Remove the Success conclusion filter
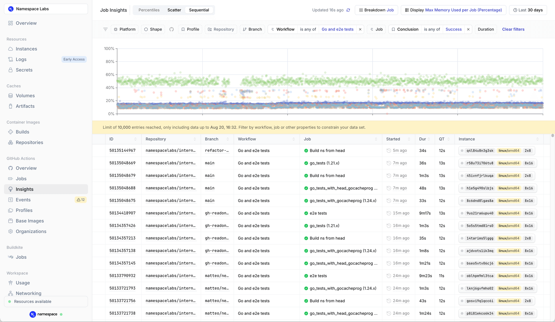Image resolution: width=555 pixels, height=322 pixels. 468,29
